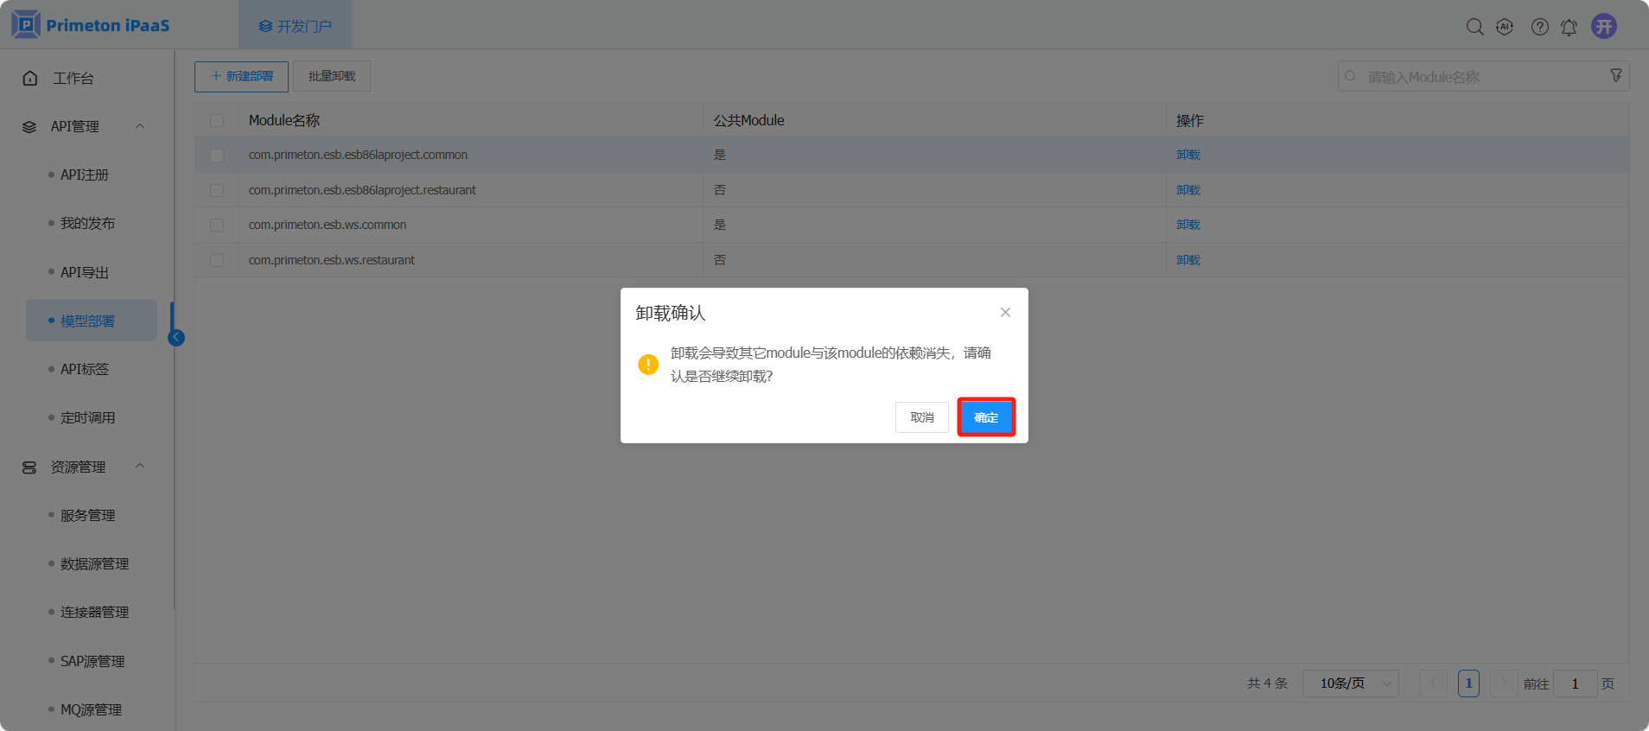Collapse the API管理 menu group
The image size is (1649, 731).
pyautogui.click(x=140, y=126)
